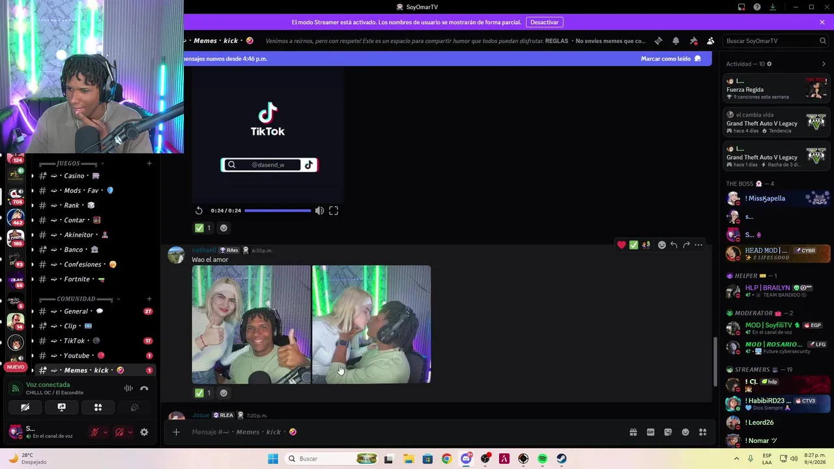The image size is (834, 469).
Task: Expand the Actividad panel arrow
Action: tap(824, 64)
